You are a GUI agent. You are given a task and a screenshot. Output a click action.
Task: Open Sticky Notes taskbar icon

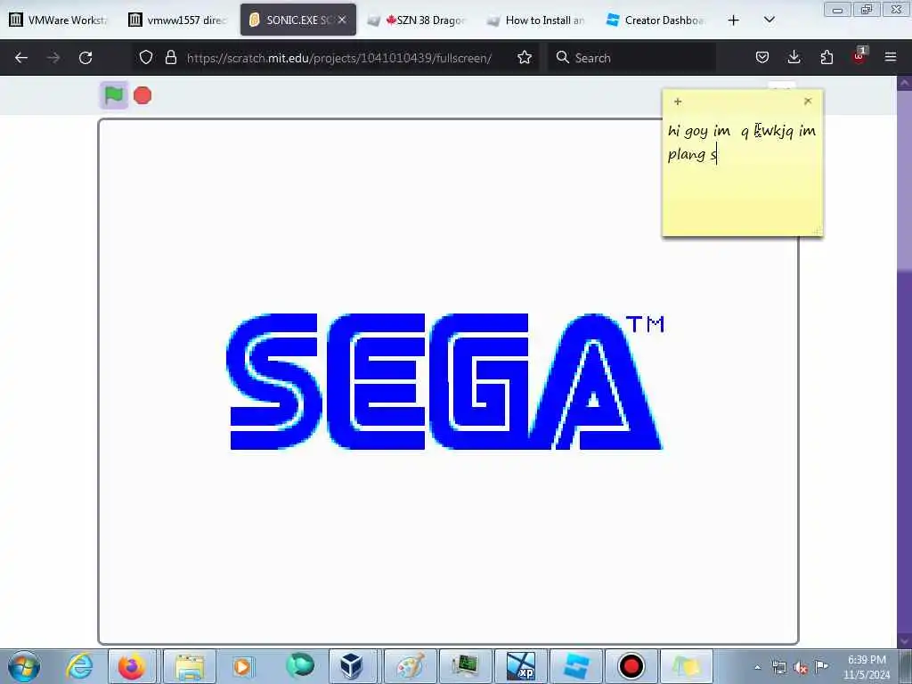coord(687,666)
